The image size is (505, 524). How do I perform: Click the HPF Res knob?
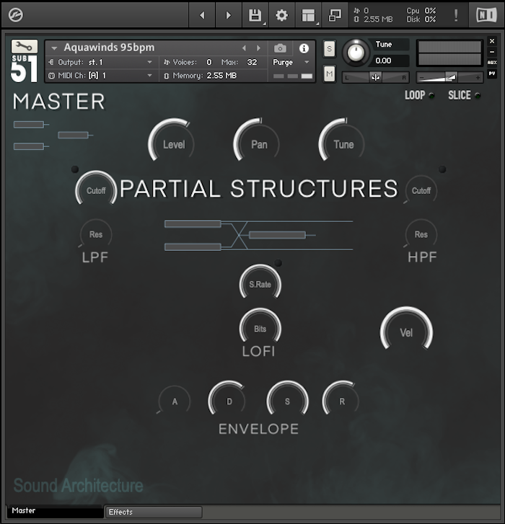point(421,234)
